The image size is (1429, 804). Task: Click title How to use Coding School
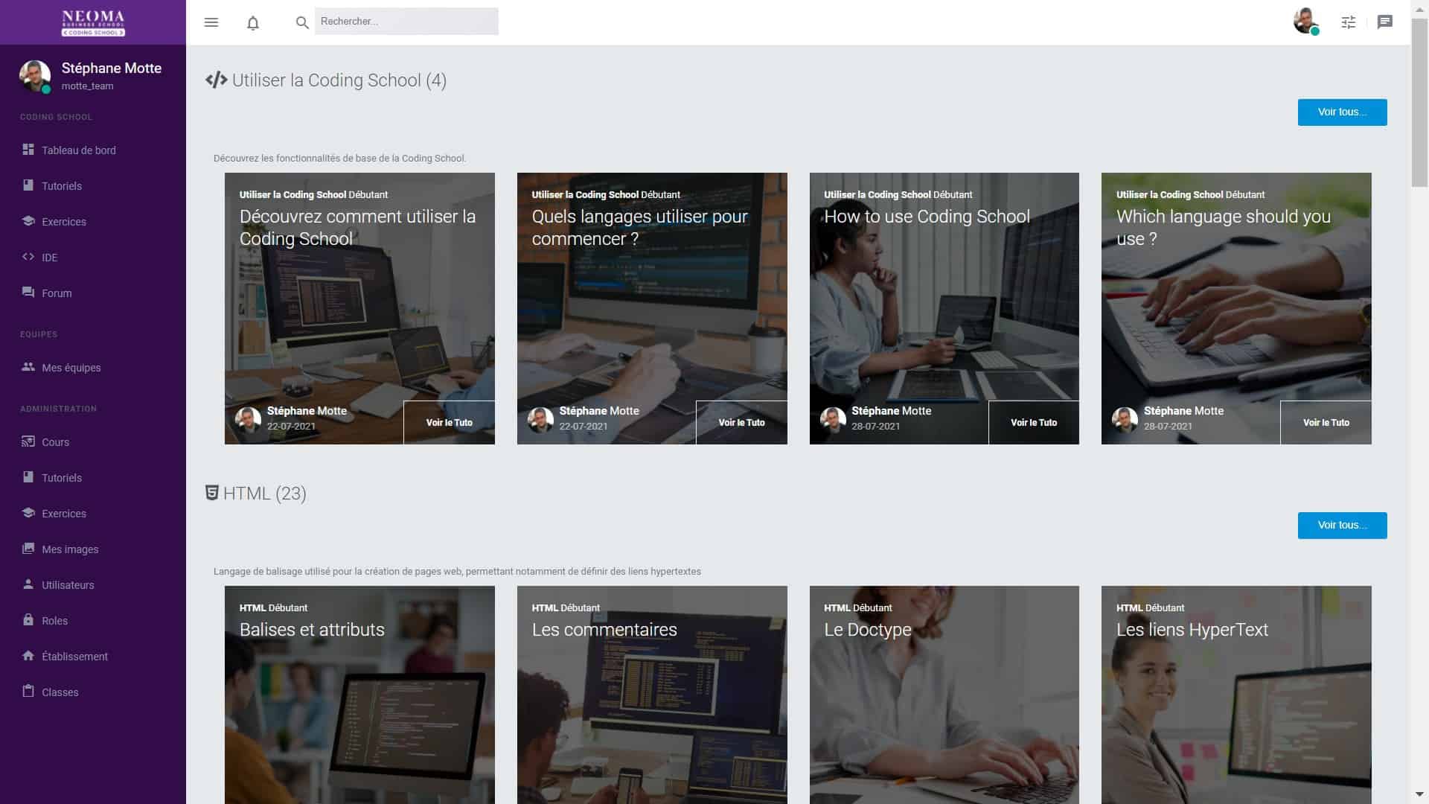point(927,217)
